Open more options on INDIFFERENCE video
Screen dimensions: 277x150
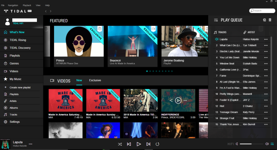tap(185, 100)
